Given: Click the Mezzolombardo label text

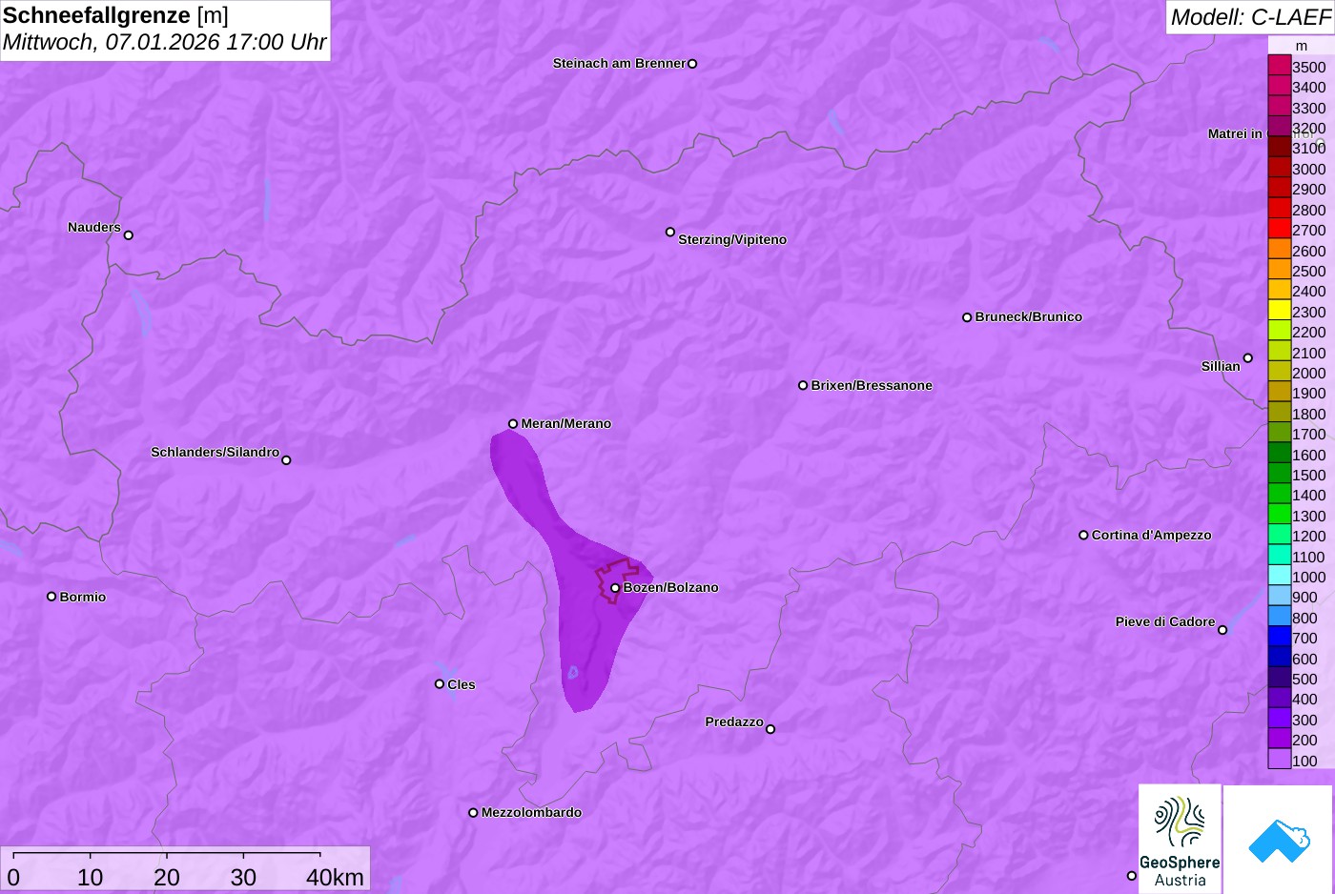Looking at the screenshot, I should (532, 813).
